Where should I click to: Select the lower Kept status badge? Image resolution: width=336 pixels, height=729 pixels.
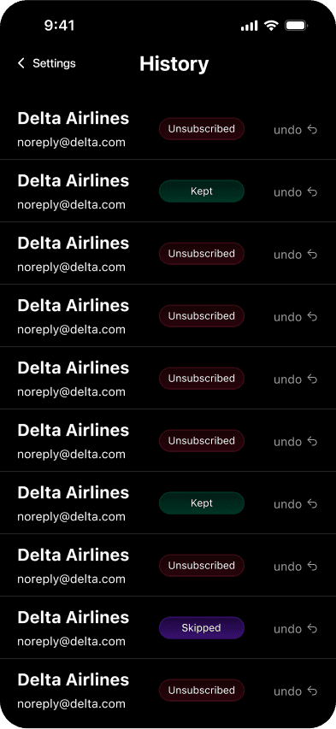pyautogui.click(x=202, y=503)
